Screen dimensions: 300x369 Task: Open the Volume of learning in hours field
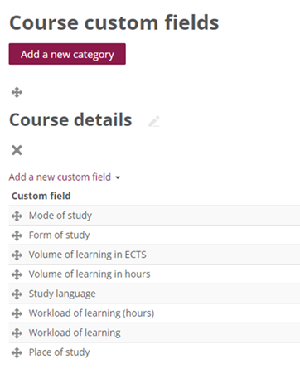[90, 274]
